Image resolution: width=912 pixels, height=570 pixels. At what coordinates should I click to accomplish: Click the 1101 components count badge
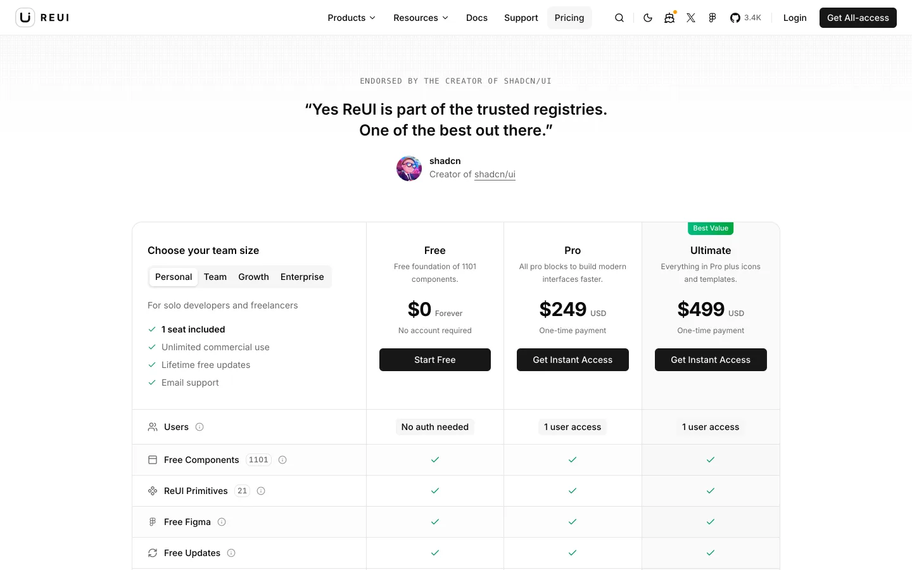click(x=258, y=460)
